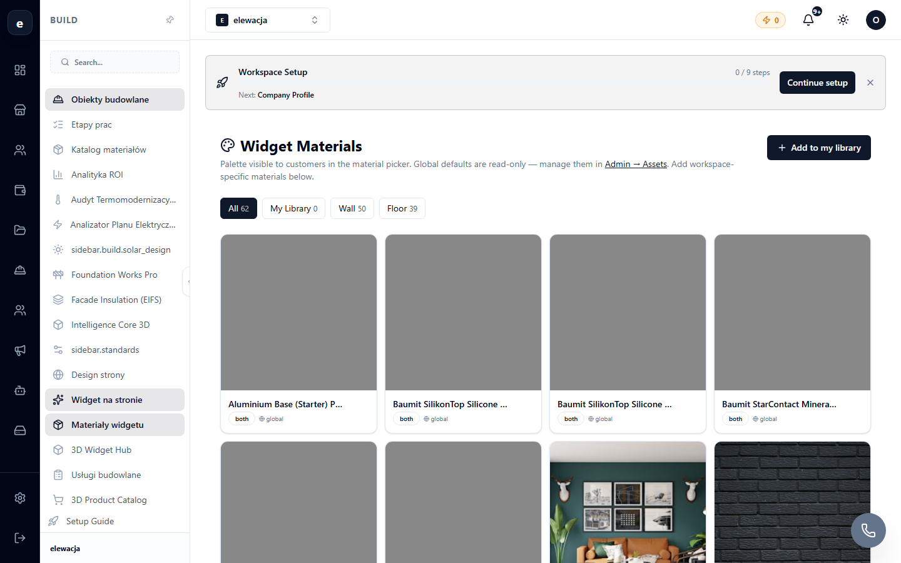Open the elewacja workspace selector dropdown
This screenshot has width=901, height=563.
[268, 20]
